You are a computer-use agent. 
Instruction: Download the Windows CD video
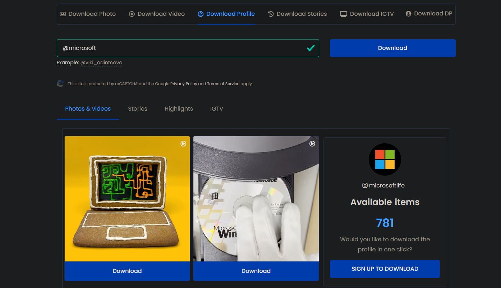pyautogui.click(x=256, y=271)
